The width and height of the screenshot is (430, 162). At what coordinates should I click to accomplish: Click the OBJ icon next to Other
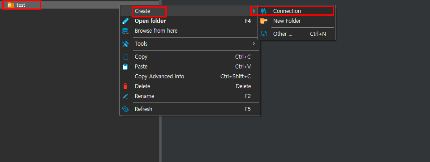point(263,34)
